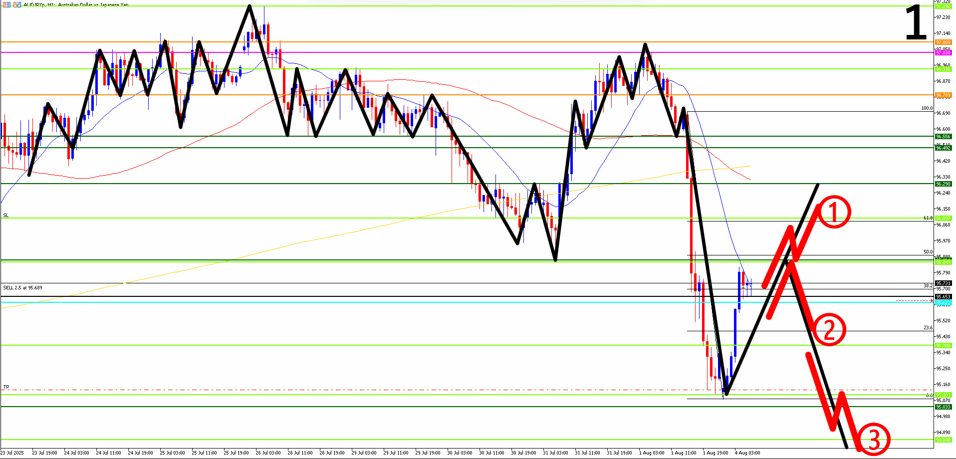The width and height of the screenshot is (956, 459).
Task: Select the magenta 97.030 price label
Action: (943, 52)
